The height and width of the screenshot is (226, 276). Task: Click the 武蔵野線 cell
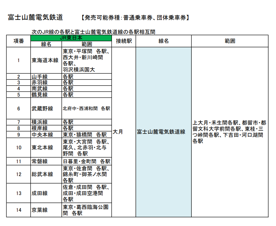click(x=46, y=108)
